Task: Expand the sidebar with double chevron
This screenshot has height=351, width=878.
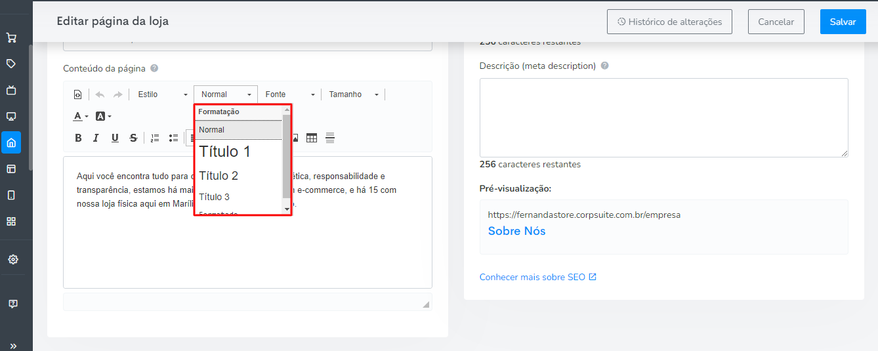Action: [x=12, y=346]
